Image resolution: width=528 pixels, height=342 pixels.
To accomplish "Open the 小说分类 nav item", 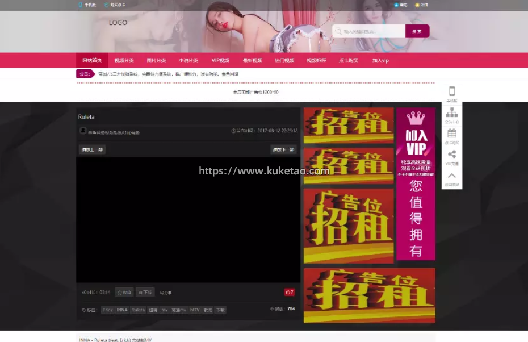I will tap(188, 60).
